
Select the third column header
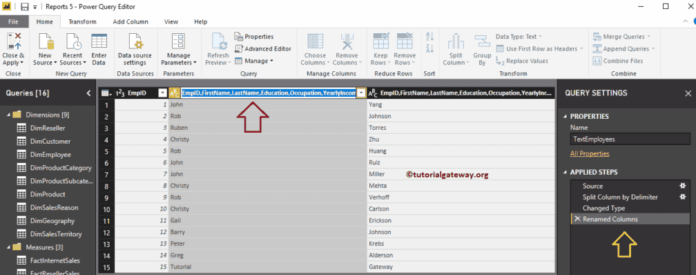[461, 93]
